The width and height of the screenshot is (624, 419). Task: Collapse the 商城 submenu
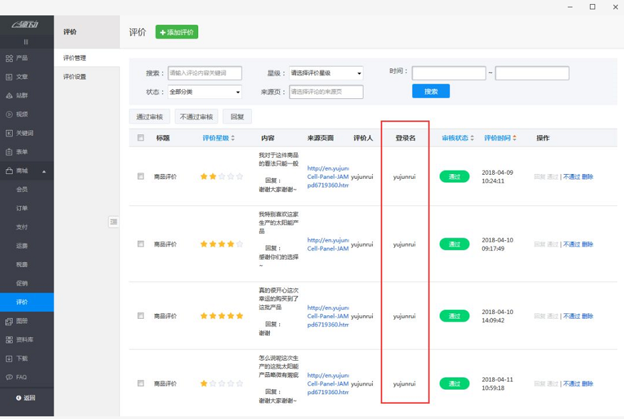[x=27, y=170]
